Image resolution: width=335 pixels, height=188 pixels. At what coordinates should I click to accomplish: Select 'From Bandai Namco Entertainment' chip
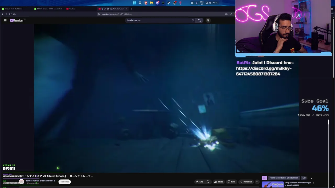click(284, 178)
